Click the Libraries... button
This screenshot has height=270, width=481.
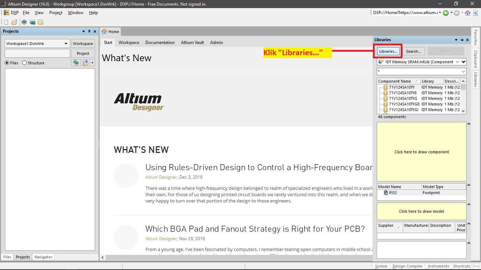click(x=388, y=51)
